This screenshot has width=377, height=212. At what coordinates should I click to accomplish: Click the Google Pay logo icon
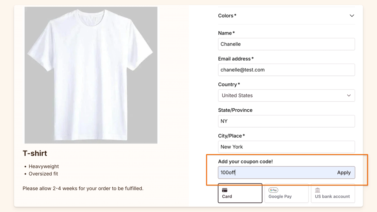coord(273,190)
